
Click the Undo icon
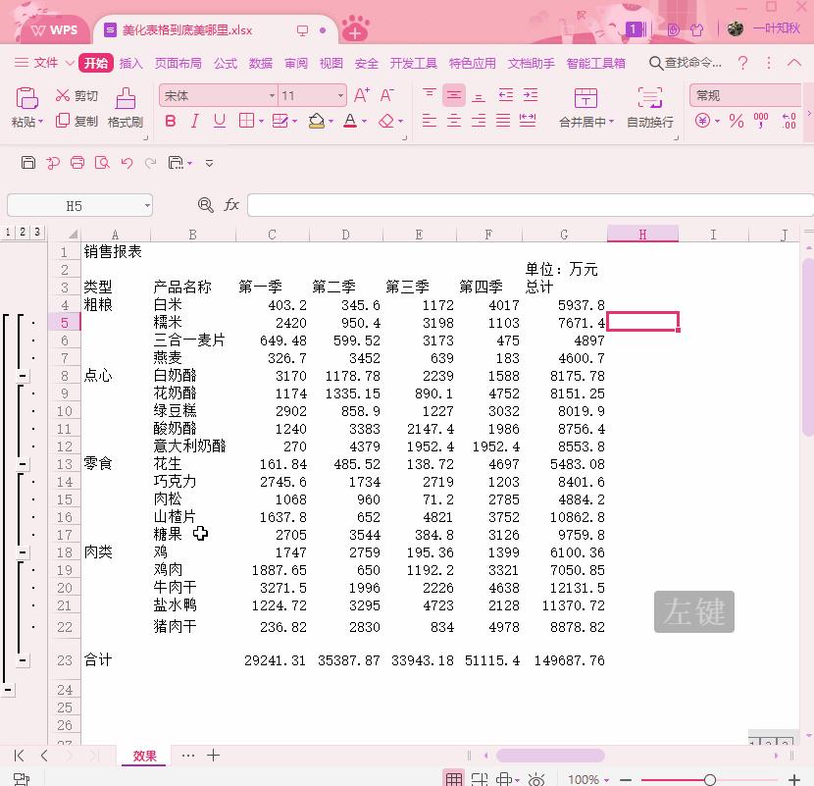(126, 162)
